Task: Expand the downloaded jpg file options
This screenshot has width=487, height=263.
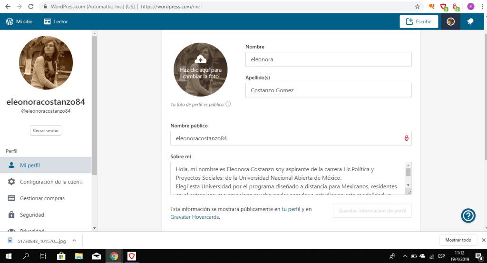Action: (74, 241)
